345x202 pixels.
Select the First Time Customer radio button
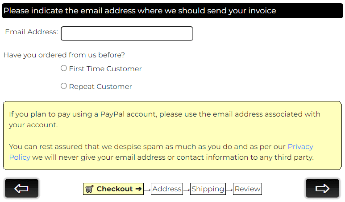point(64,68)
